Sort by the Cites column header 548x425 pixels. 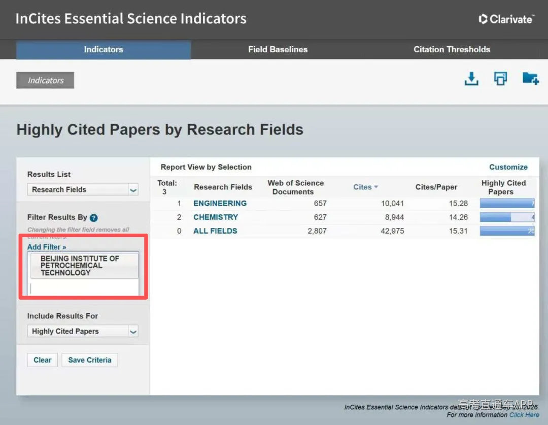(x=362, y=187)
